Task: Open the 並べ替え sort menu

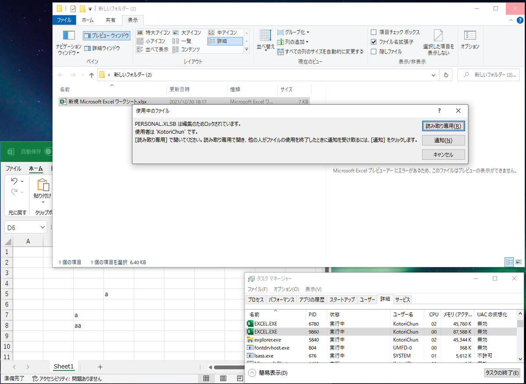Action: coord(266,41)
